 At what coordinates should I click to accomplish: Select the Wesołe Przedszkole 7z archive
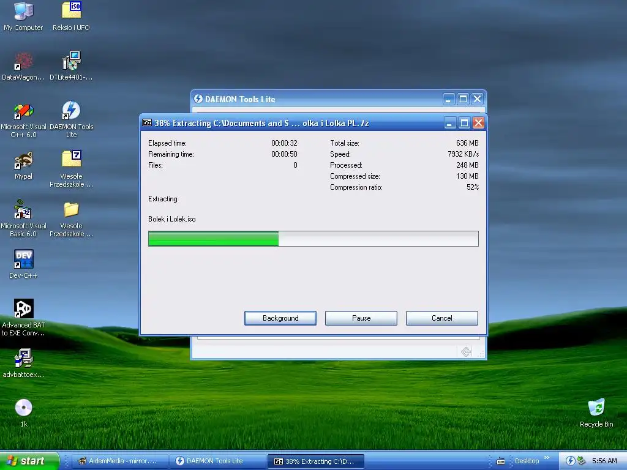pos(71,169)
